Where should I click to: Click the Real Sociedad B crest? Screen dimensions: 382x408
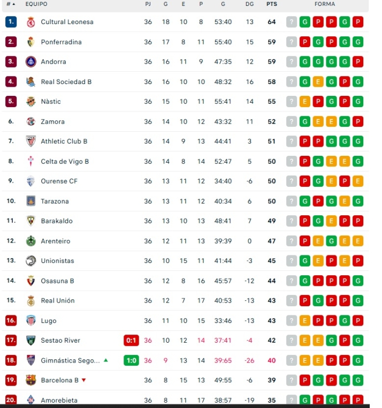click(x=30, y=82)
